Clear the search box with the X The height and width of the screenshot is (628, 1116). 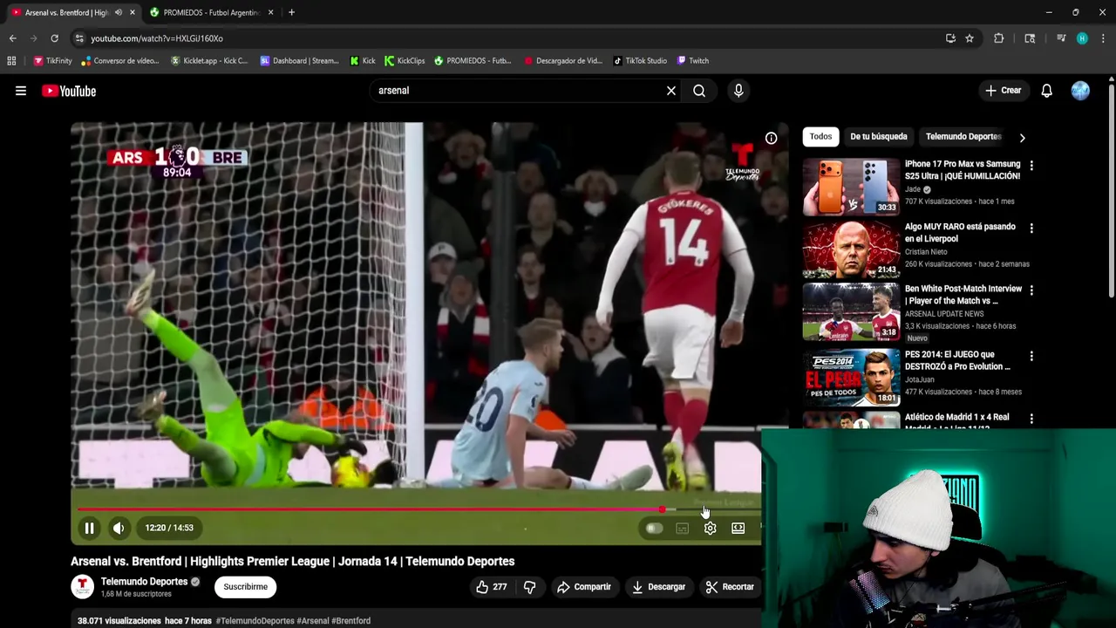(671, 91)
